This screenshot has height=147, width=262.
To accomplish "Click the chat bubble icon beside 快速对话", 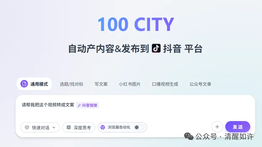I will pyautogui.click(x=27, y=128).
